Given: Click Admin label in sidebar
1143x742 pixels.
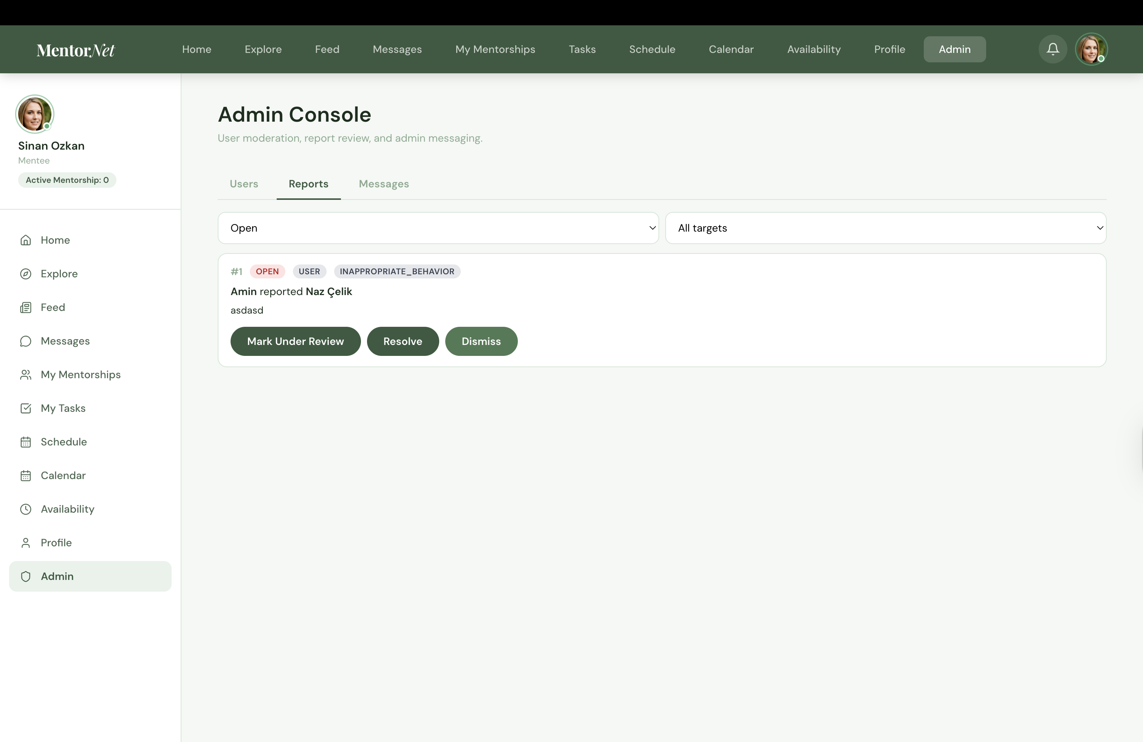Looking at the screenshot, I should click(x=57, y=576).
